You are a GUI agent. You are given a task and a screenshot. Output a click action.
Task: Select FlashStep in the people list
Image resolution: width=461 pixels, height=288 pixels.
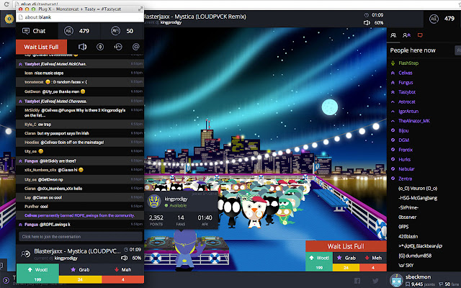coord(408,63)
